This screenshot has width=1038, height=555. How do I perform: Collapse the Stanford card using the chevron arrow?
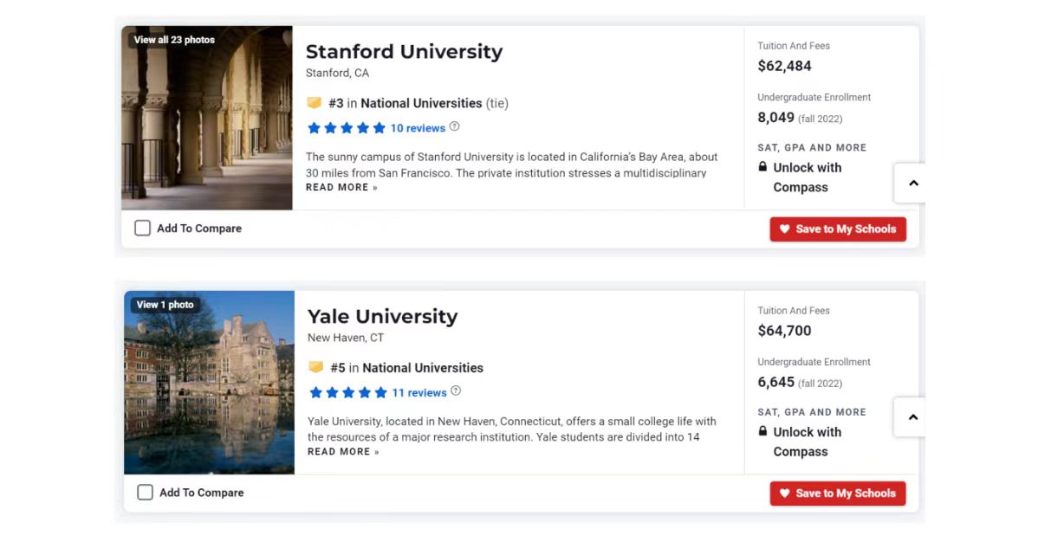tap(912, 184)
